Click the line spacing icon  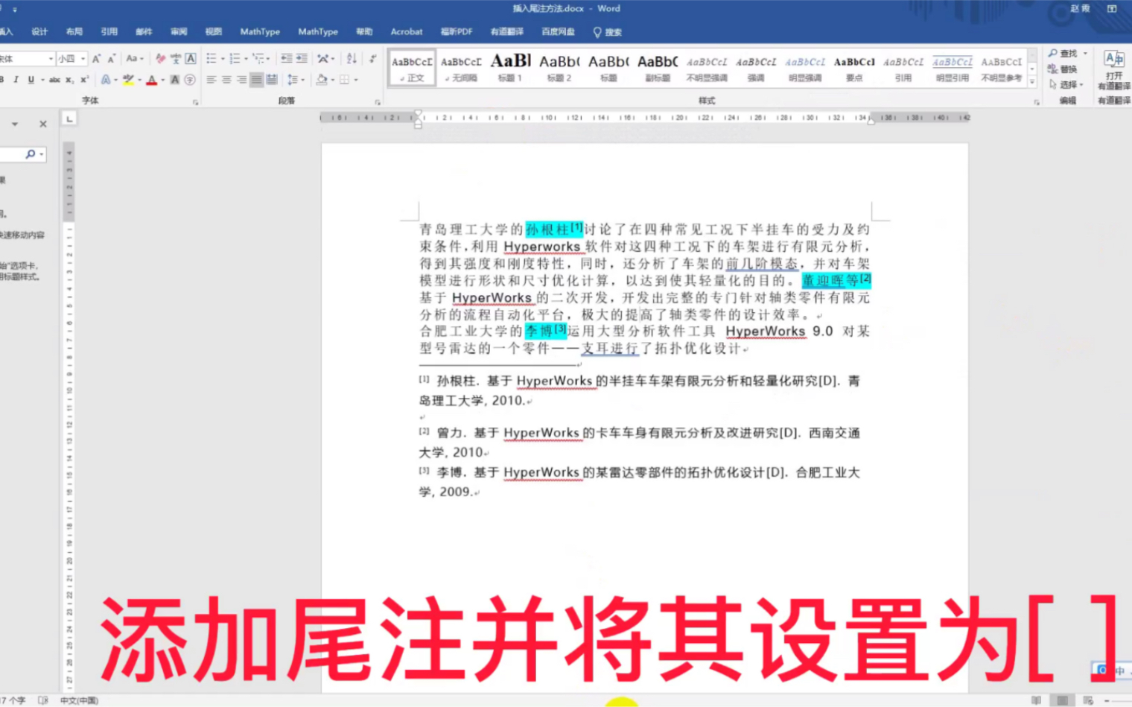click(292, 80)
